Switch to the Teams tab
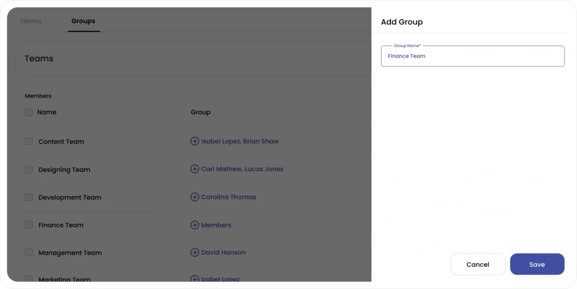This screenshot has width=577, height=289. (x=30, y=21)
